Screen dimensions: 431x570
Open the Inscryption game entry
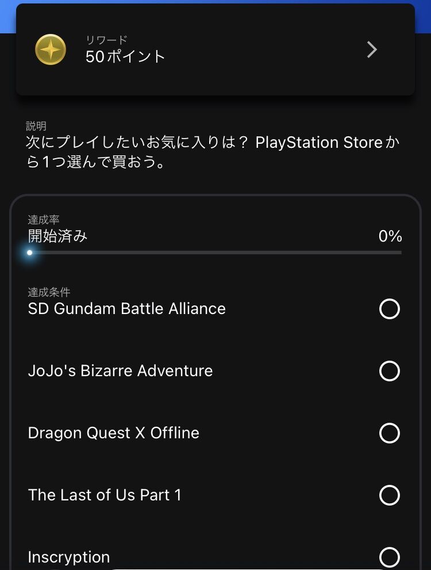[x=68, y=557]
